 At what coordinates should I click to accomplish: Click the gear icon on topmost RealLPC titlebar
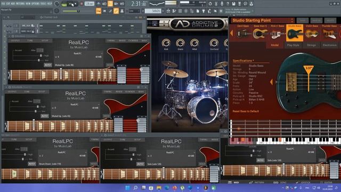pos(13,36)
